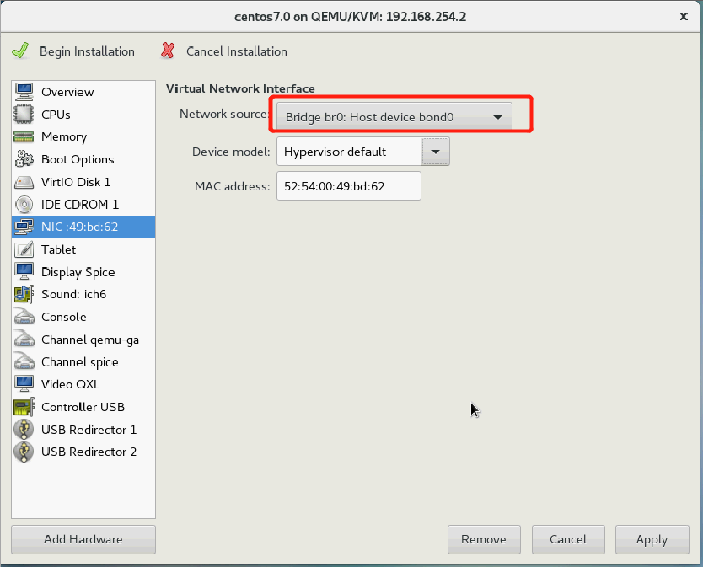703x567 pixels.
Task: Open the Sound: ich6 entry
Action: tap(83, 295)
